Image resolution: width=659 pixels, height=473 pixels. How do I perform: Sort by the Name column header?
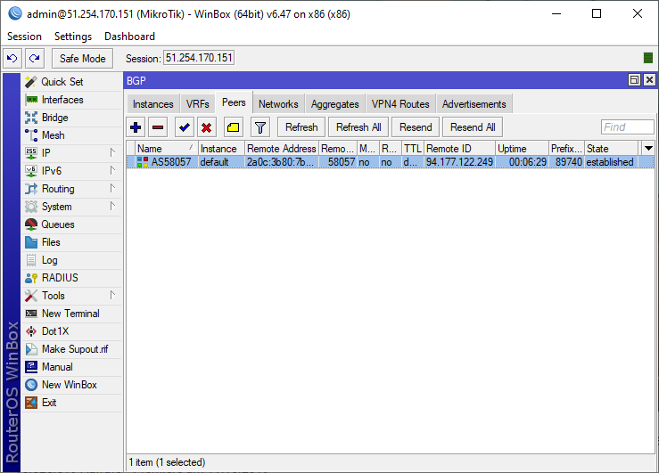click(166, 149)
